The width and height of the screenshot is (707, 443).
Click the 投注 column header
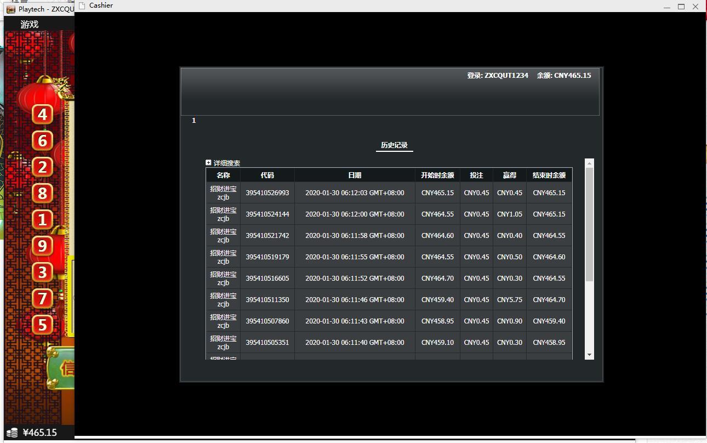point(477,175)
